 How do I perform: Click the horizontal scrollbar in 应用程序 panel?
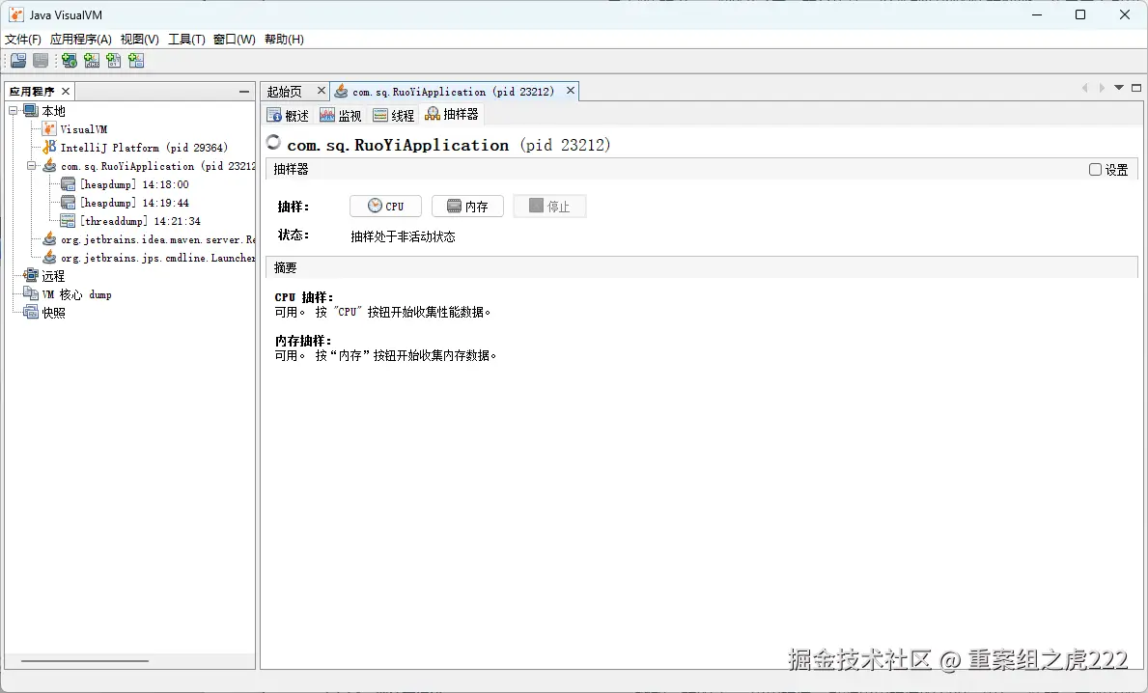click(85, 661)
